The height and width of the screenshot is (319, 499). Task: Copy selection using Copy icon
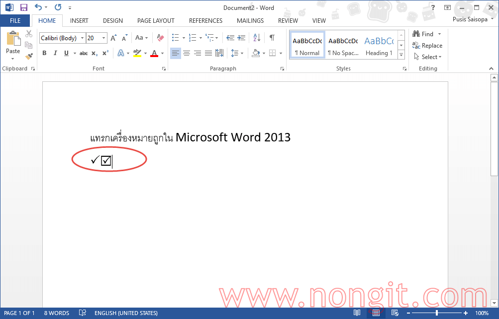coord(29,45)
